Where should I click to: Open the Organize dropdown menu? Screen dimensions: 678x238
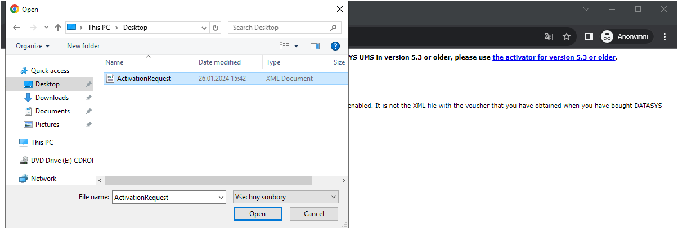33,46
